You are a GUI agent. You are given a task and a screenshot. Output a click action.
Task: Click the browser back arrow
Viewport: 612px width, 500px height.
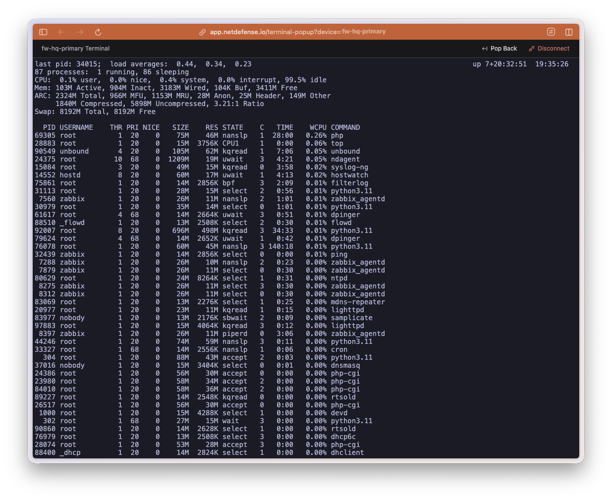point(62,32)
